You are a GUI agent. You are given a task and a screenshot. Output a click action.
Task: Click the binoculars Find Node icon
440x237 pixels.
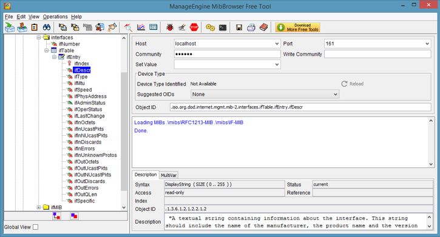tap(47, 27)
